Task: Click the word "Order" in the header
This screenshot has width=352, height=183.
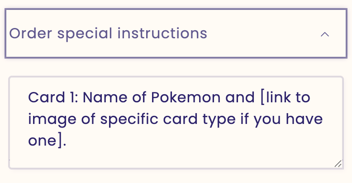Action: [29, 34]
